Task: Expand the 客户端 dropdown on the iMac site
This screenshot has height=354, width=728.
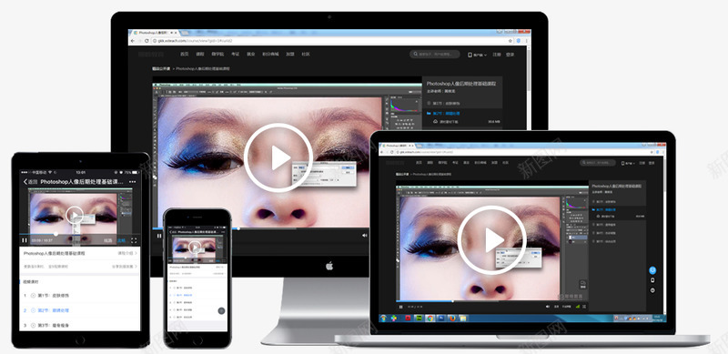Action: point(477,55)
